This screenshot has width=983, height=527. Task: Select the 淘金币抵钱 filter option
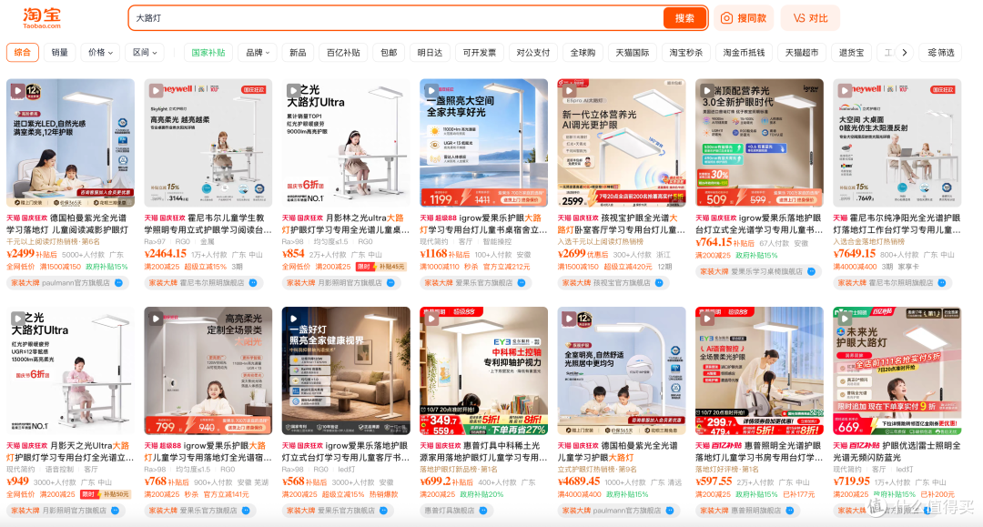[744, 53]
